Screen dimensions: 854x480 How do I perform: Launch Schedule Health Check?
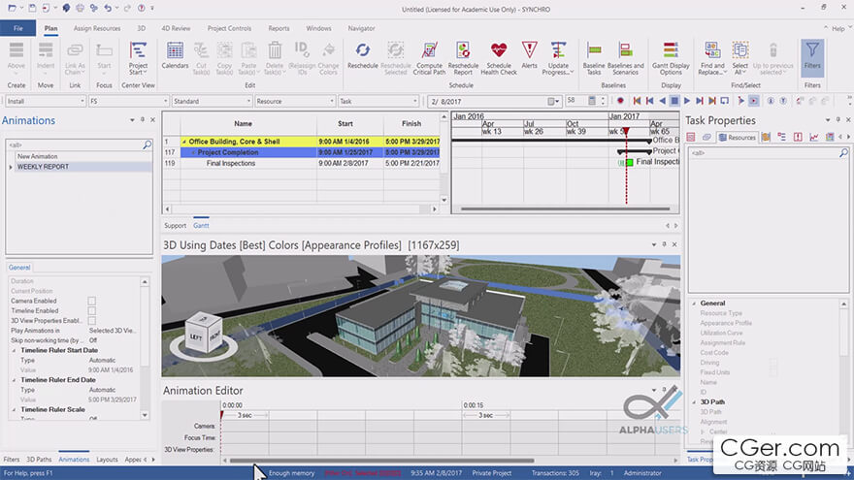pos(499,58)
